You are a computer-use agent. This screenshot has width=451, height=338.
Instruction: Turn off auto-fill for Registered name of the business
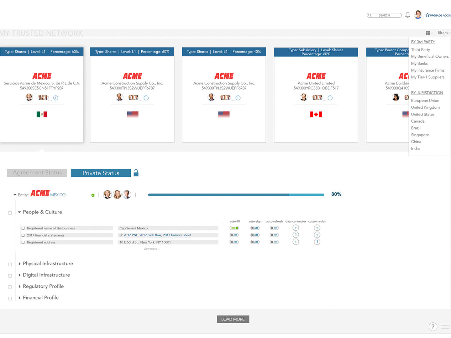[x=234, y=228]
